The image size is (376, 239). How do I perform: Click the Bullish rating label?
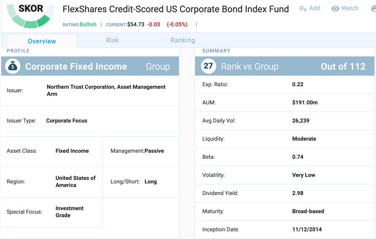(88, 24)
